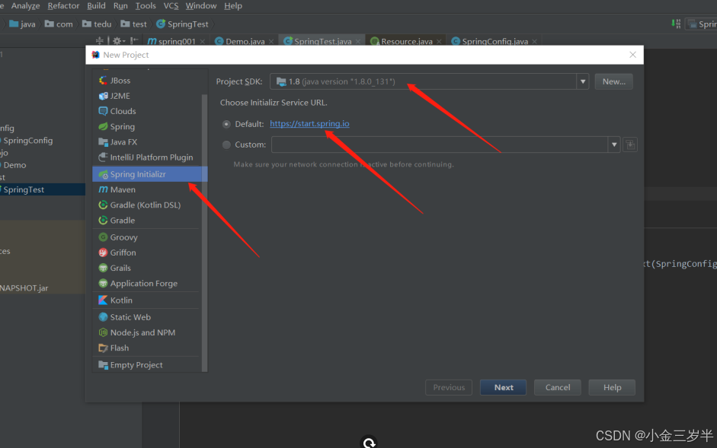Viewport: 717px width, 448px height.
Task: Open Custom URL dropdown arrow
Action: [x=614, y=145]
